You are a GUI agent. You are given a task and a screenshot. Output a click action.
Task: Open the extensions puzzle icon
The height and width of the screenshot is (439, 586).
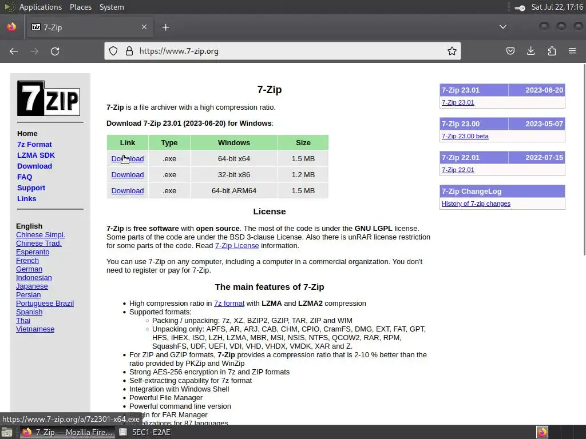pos(552,51)
